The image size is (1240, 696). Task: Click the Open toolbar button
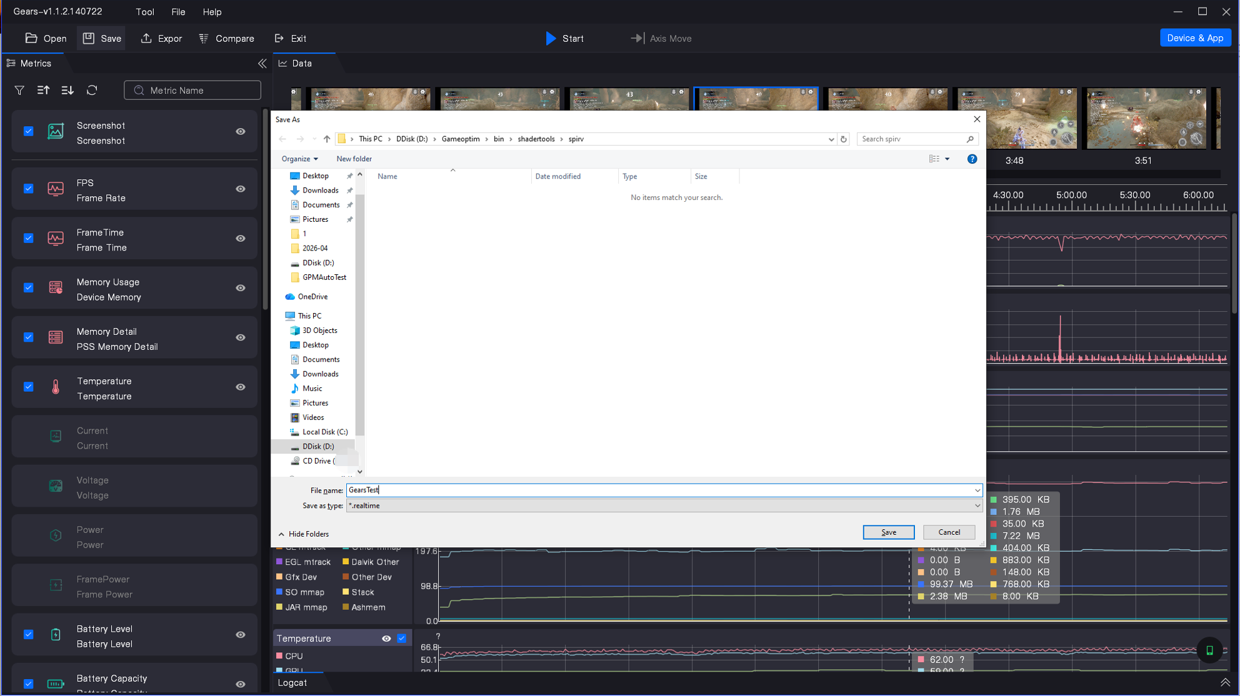click(x=46, y=38)
